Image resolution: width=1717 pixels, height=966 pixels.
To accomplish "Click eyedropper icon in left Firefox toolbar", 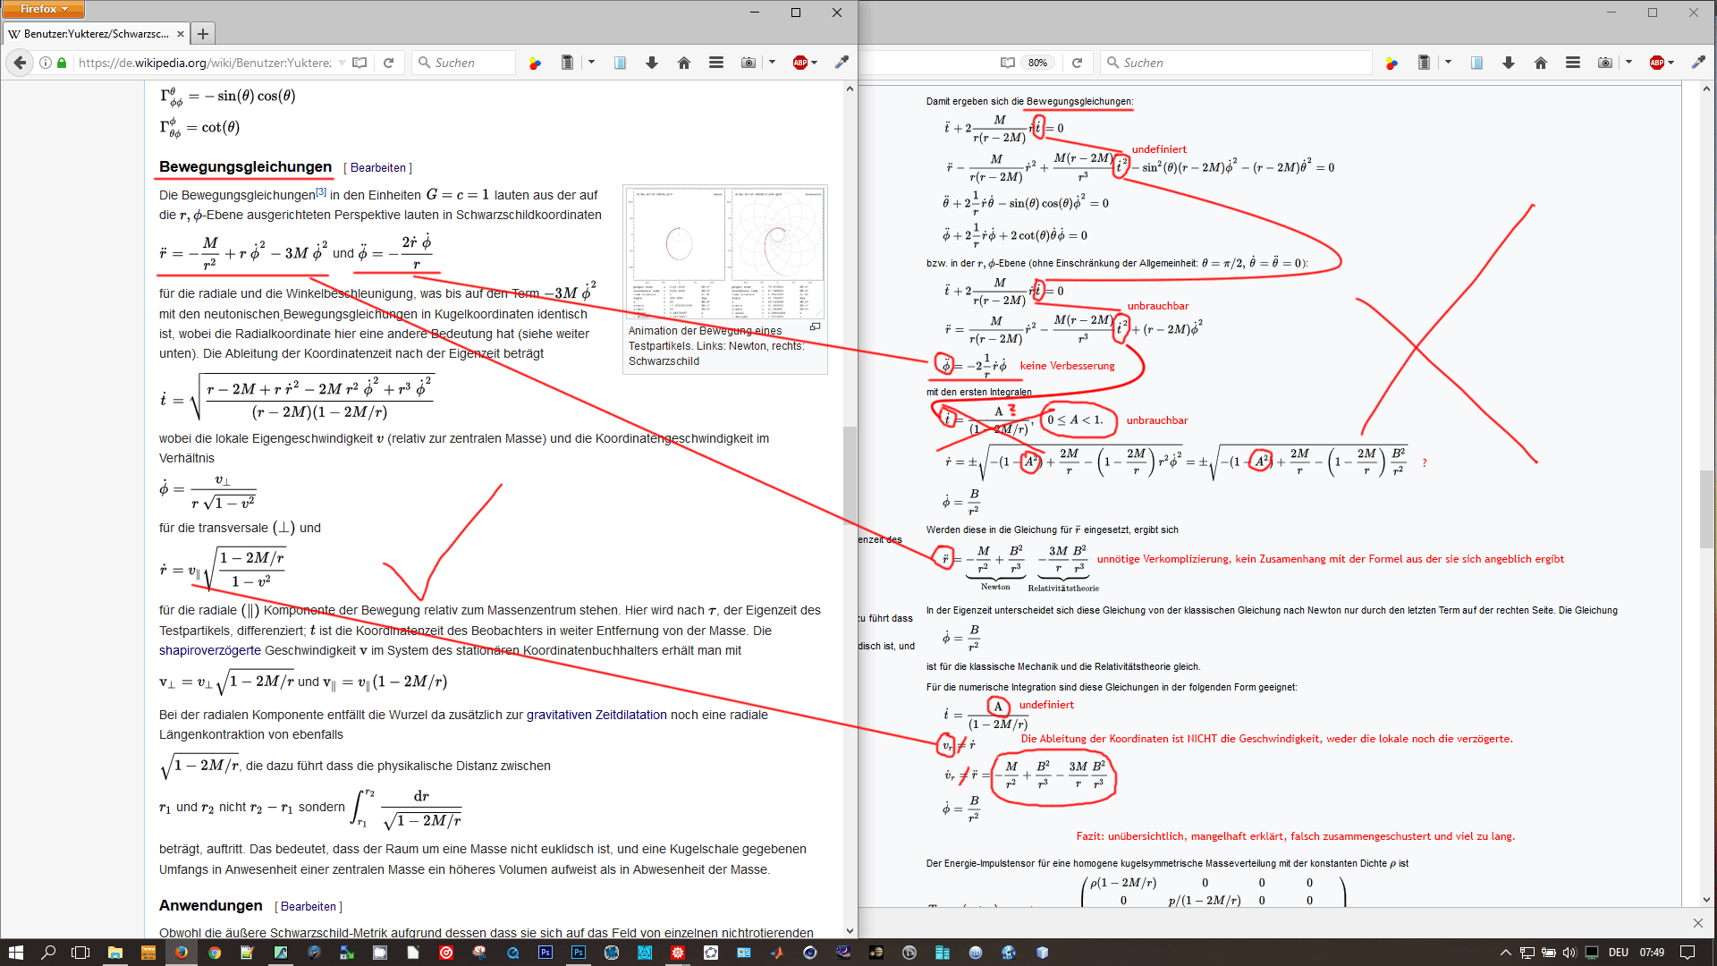I will [842, 63].
